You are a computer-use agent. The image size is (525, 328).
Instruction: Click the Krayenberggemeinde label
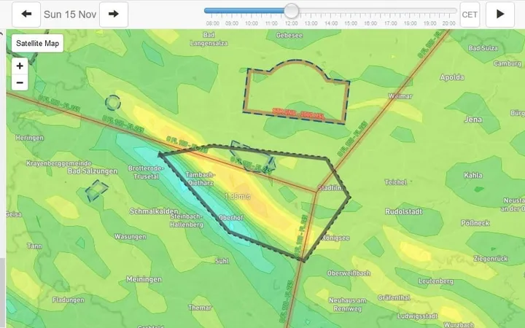[x=59, y=163]
